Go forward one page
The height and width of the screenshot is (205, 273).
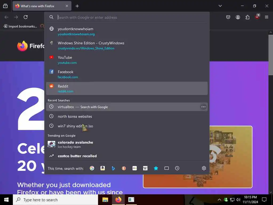coord(16,17)
